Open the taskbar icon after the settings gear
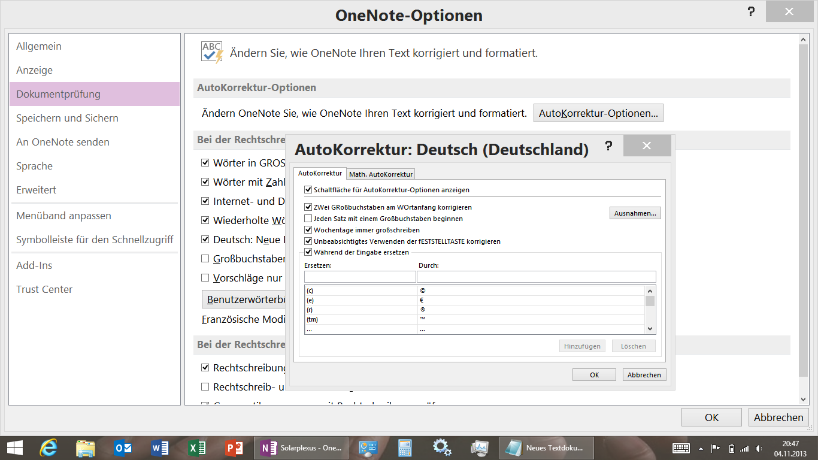 pos(480,447)
